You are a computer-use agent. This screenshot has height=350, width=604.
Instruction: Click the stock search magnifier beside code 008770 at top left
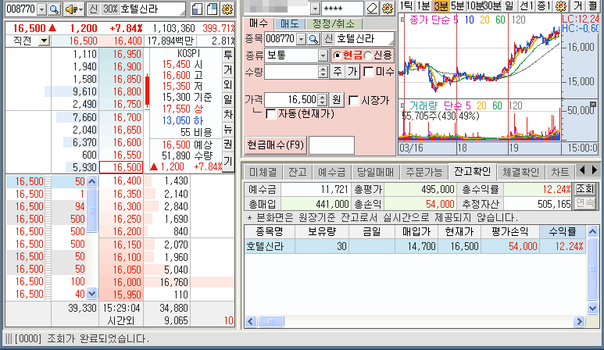click(x=55, y=9)
